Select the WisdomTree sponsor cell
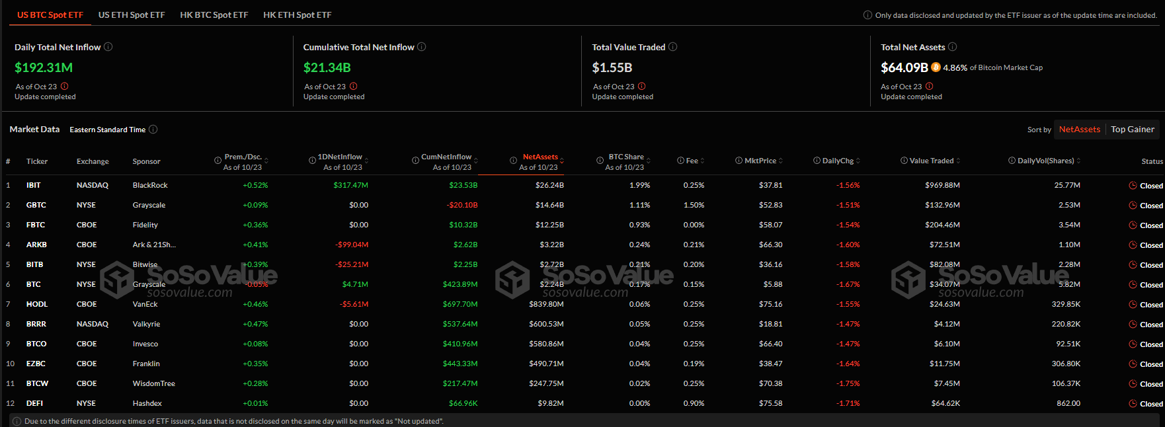1165x427 pixels. (154, 383)
